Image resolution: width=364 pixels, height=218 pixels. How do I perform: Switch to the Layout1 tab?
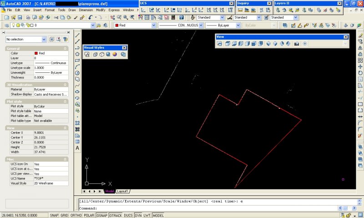[122, 191]
